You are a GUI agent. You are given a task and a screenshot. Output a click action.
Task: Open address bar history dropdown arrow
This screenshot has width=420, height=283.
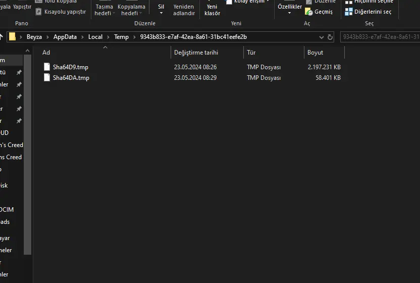click(322, 37)
